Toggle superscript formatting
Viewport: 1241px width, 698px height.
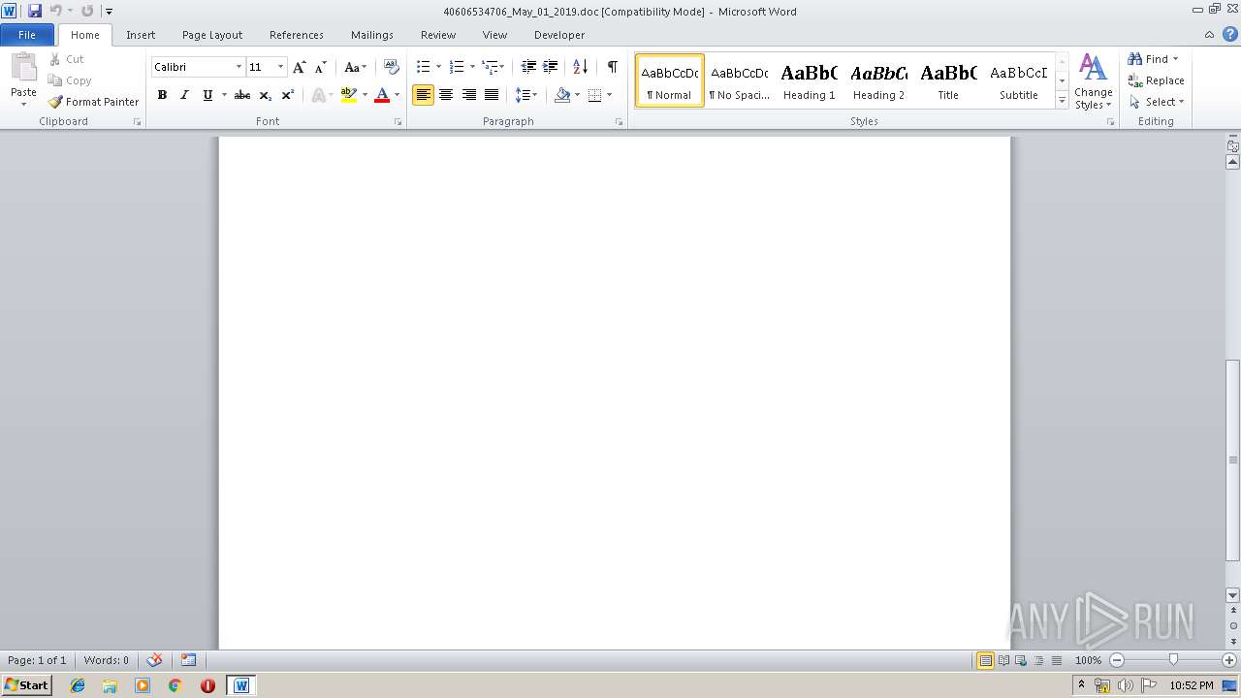click(x=288, y=95)
